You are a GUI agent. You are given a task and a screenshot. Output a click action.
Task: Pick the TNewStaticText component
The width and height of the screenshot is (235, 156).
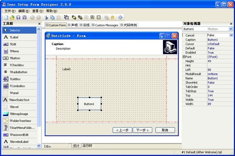coord(19,100)
